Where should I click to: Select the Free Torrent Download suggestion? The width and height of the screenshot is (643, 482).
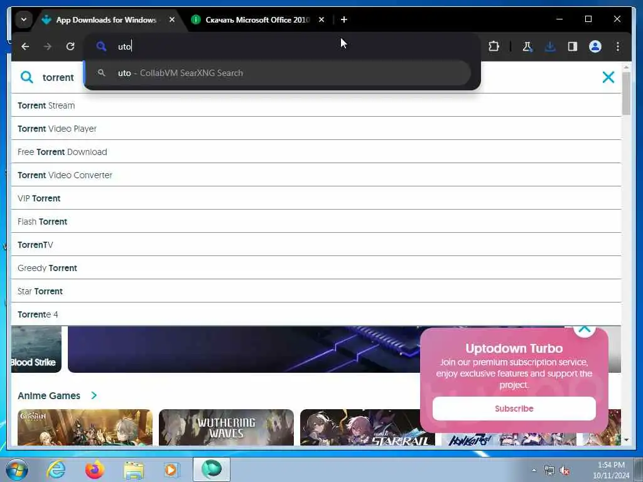coord(316,152)
